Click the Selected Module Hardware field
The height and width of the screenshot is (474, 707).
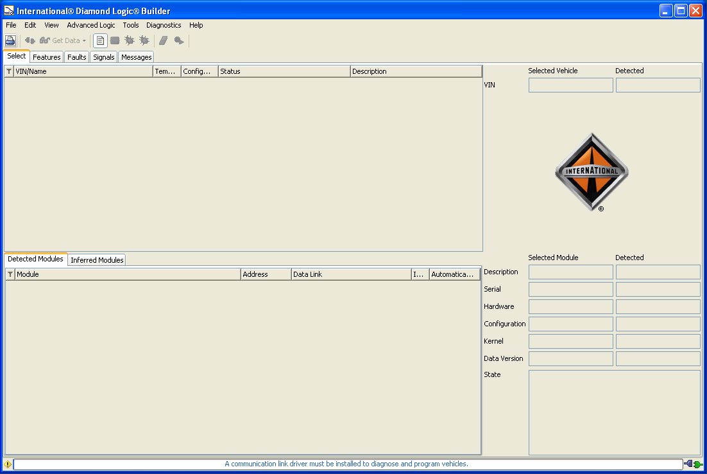[x=571, y=307]
